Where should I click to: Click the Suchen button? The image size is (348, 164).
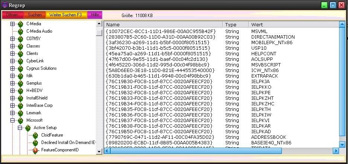point(35,15)
